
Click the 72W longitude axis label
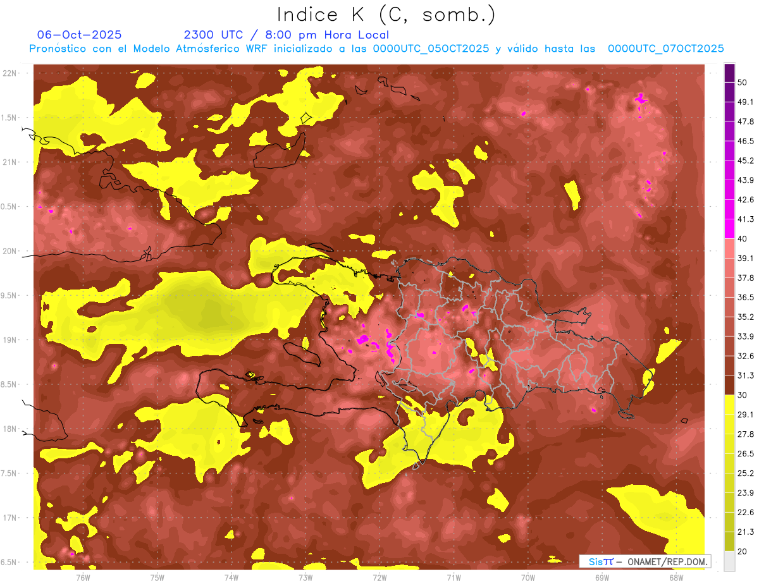click(x=379, y=577)
